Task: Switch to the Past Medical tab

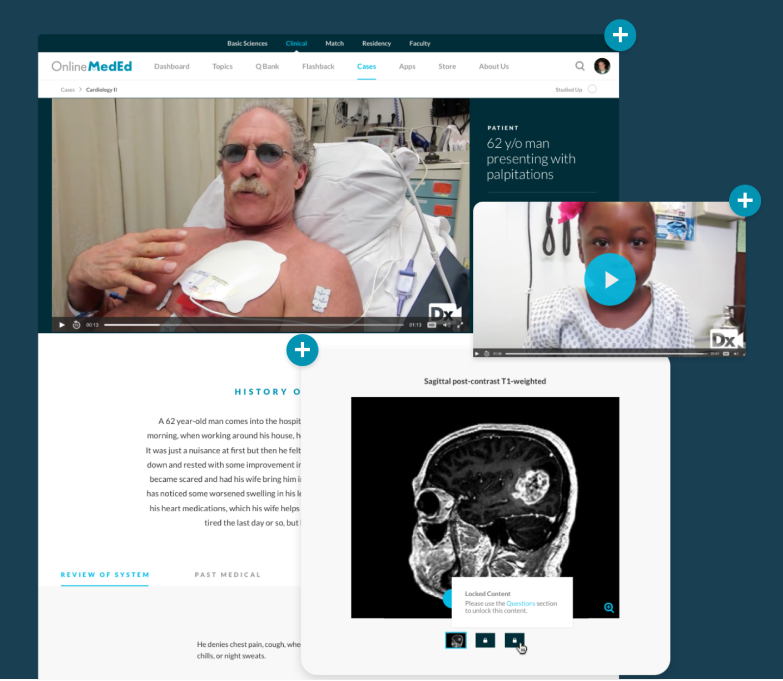Action: [x=228, y=574]
